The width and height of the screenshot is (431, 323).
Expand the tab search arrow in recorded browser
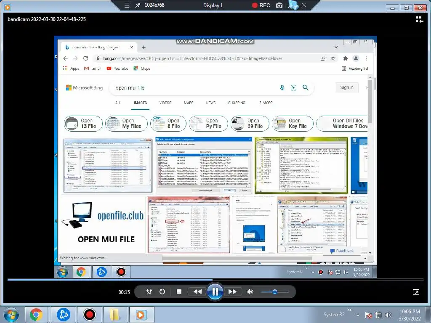pos(336,47)
